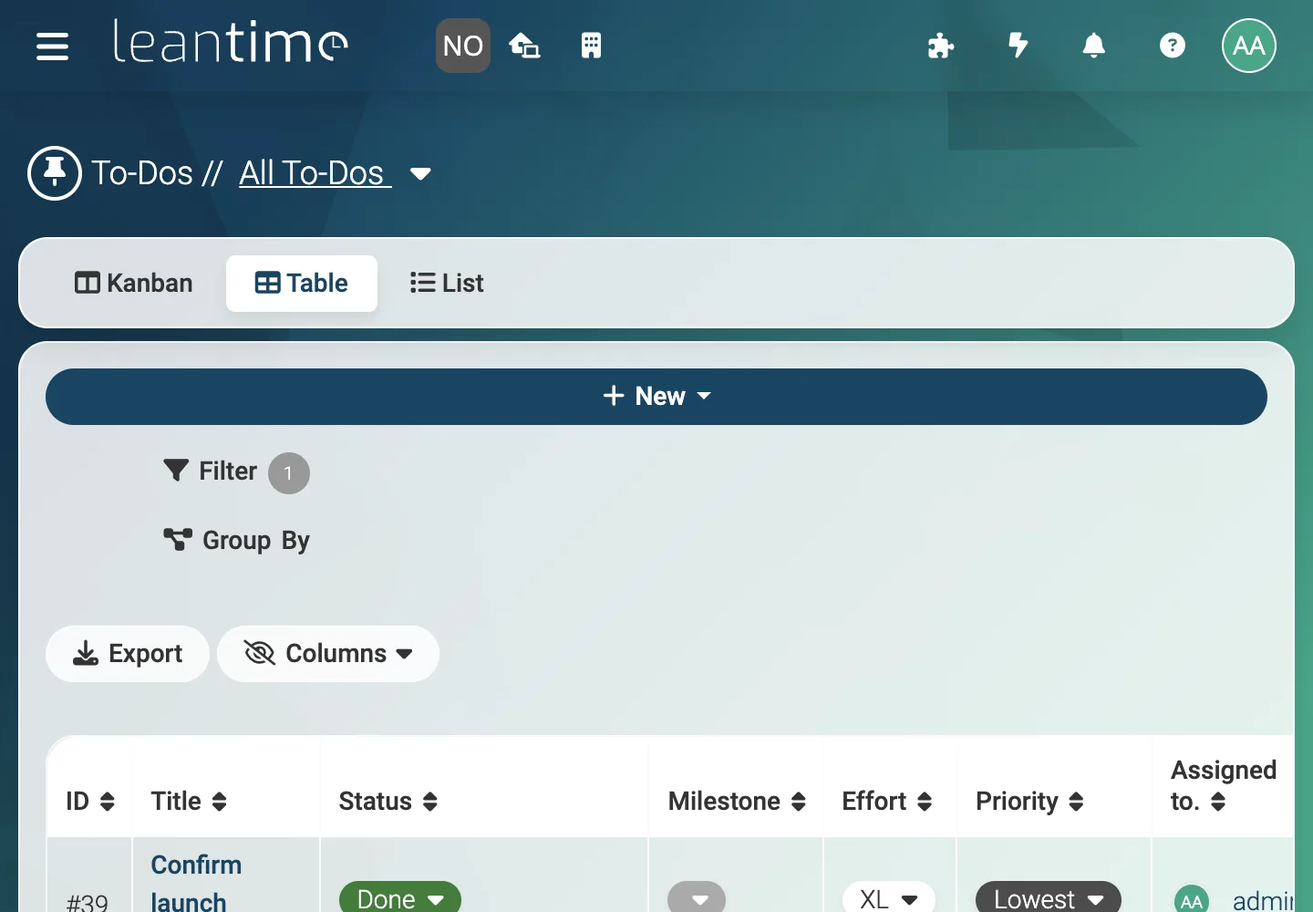Change the XL effort dropdown

889,898
